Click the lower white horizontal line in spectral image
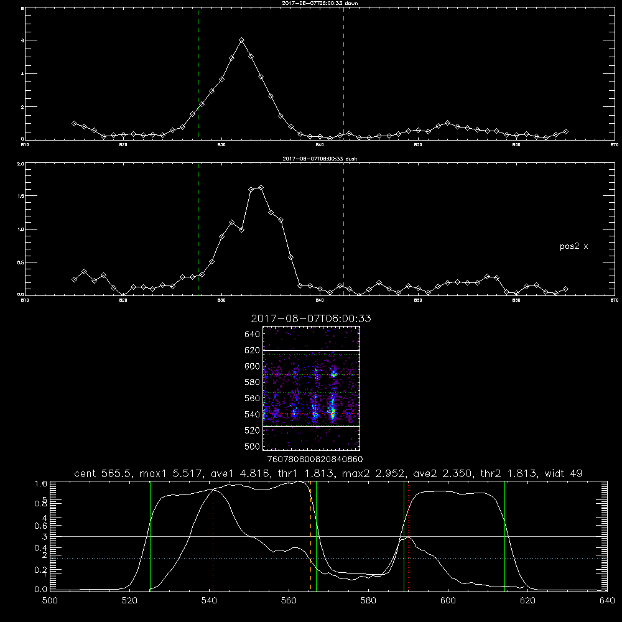This screenshot has height=622, width=622. (x=312, y=426)
